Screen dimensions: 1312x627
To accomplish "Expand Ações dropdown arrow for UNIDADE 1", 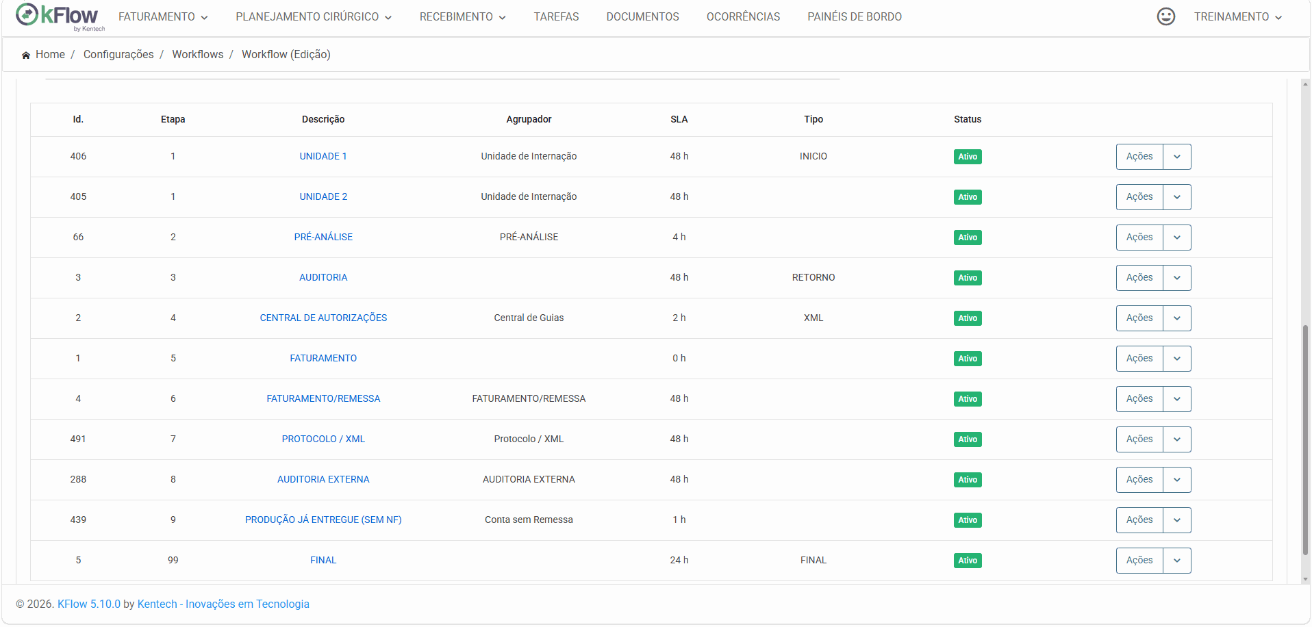I will [1177, 157].
